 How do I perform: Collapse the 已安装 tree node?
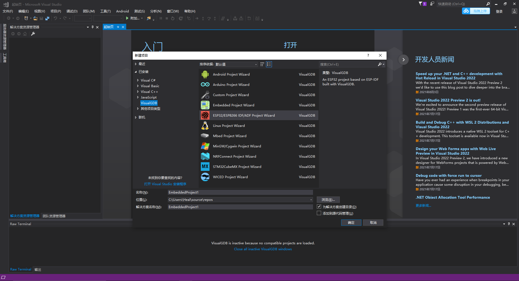[136, 72]
